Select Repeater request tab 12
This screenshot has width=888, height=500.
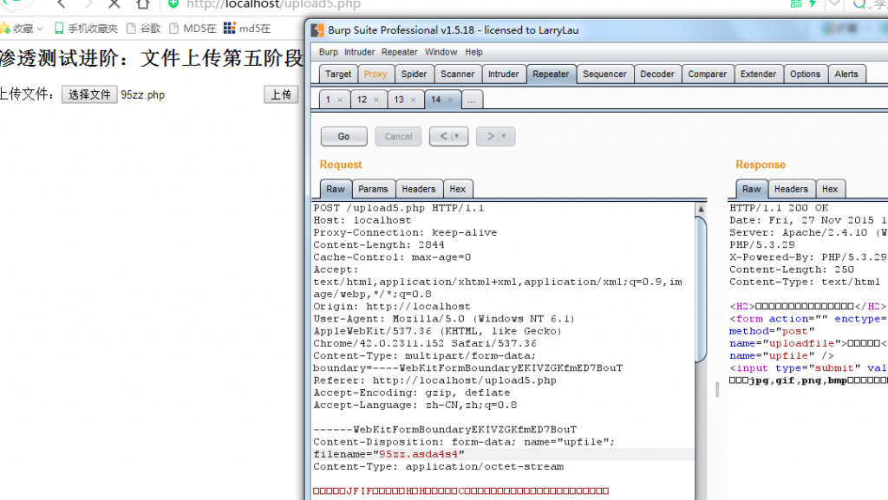click(362, 100)
